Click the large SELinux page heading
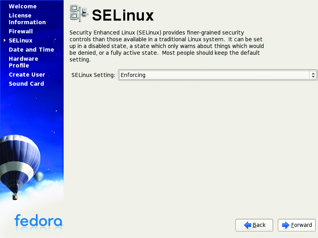 pos(122,15)
